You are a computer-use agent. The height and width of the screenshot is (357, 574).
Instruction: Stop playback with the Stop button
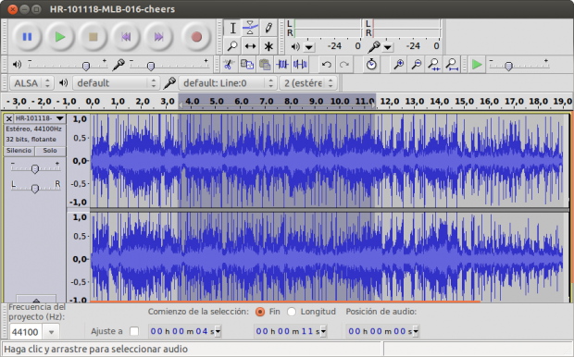point(93,37)
